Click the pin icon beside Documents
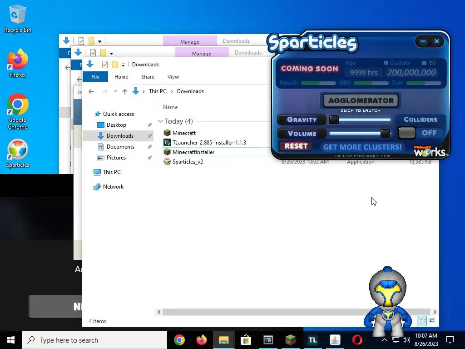The width and height of the screenshot is (465, 349). click(x=149, y=147)
